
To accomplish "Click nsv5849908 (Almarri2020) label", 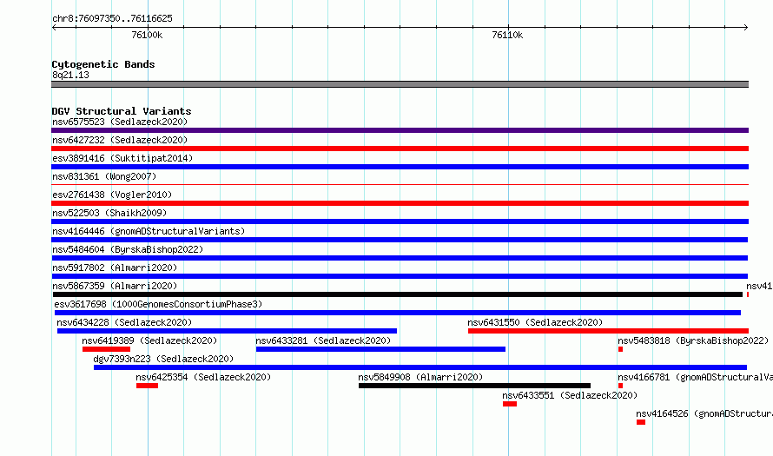I will tap(420, 377).
